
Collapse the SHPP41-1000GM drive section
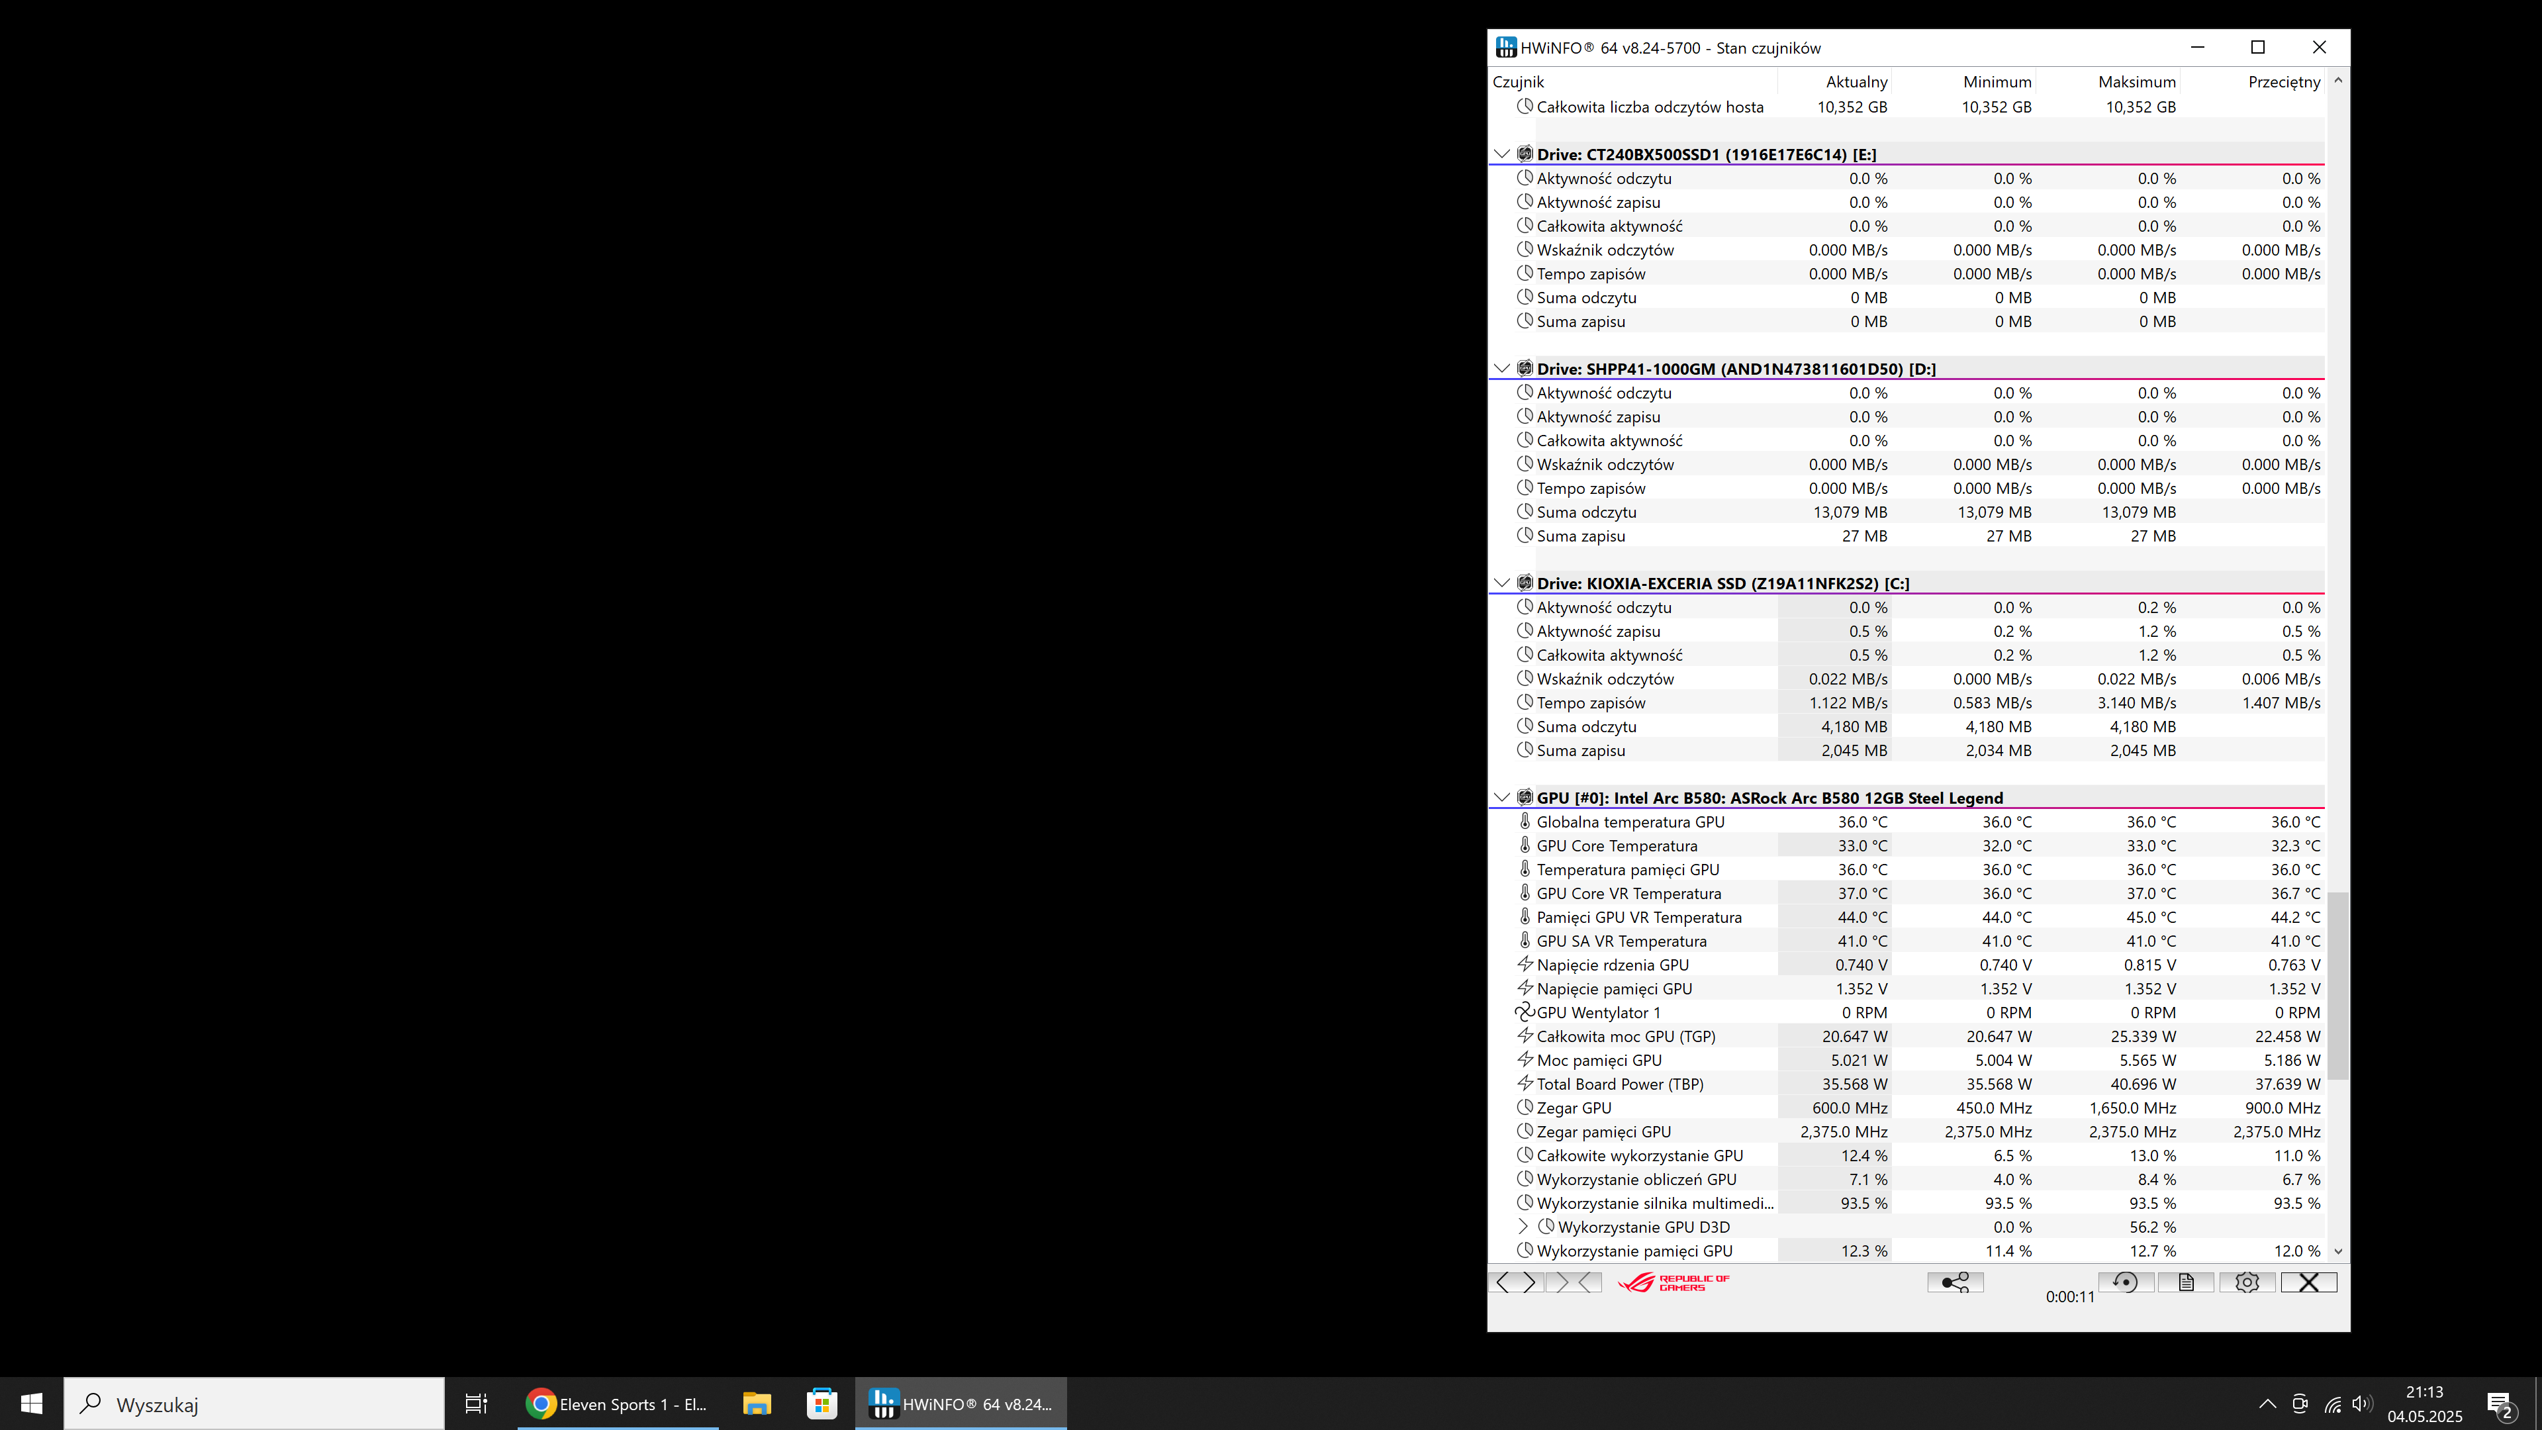[x=1501, y=369]
